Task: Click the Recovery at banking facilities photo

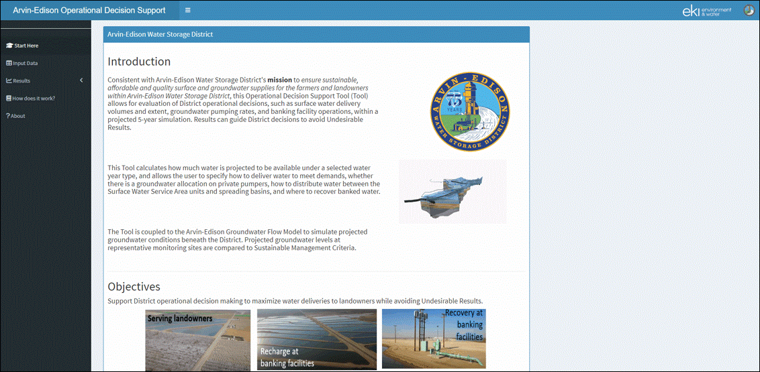Action: coord(434,339)
